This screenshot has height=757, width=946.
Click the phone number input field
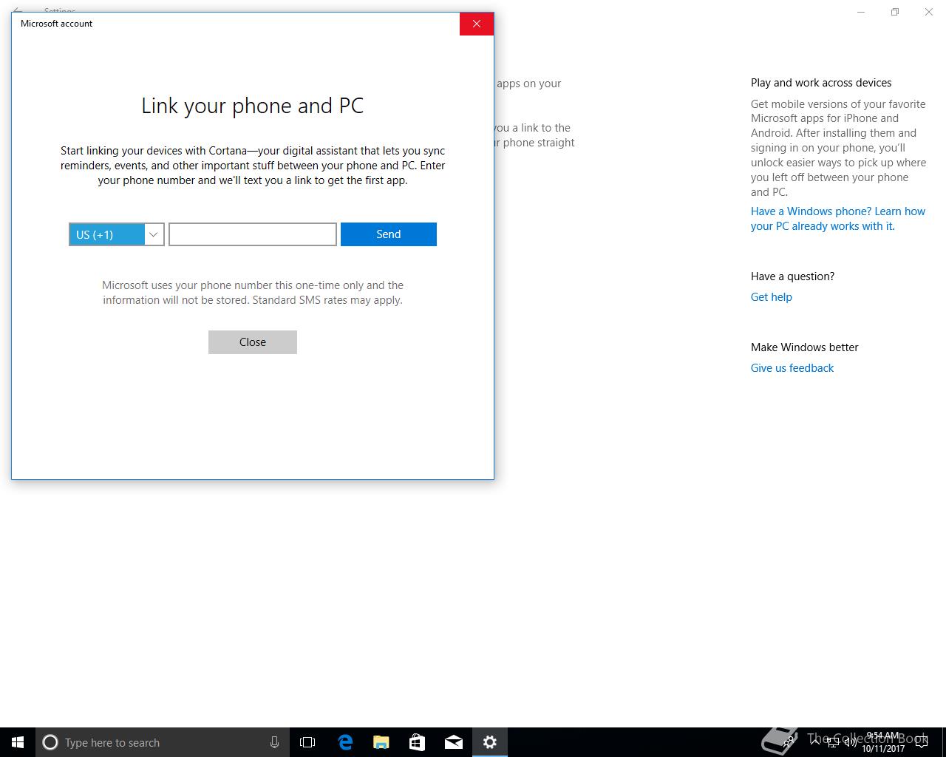253,234
